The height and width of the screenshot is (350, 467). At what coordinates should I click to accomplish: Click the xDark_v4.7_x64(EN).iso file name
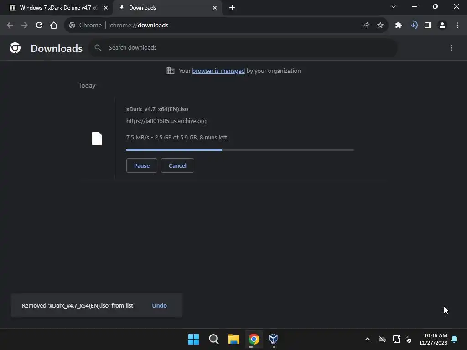(x=157, y=109)
